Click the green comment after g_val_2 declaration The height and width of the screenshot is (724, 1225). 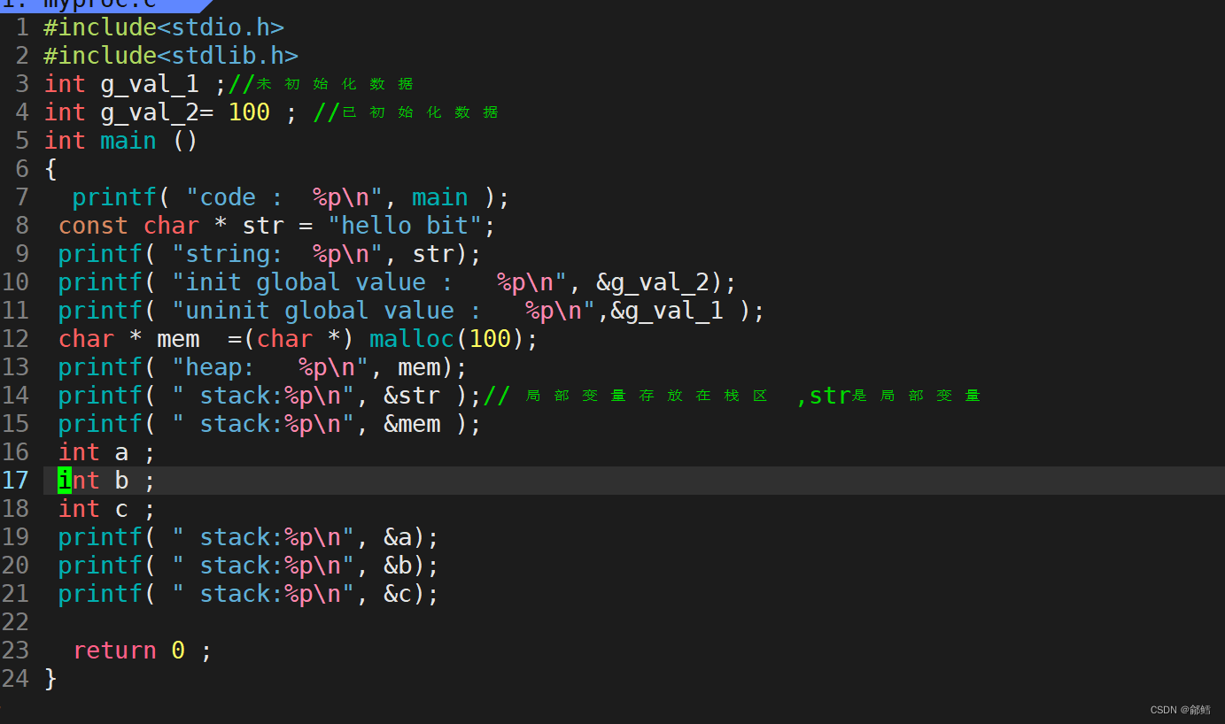tap(406, 112)
